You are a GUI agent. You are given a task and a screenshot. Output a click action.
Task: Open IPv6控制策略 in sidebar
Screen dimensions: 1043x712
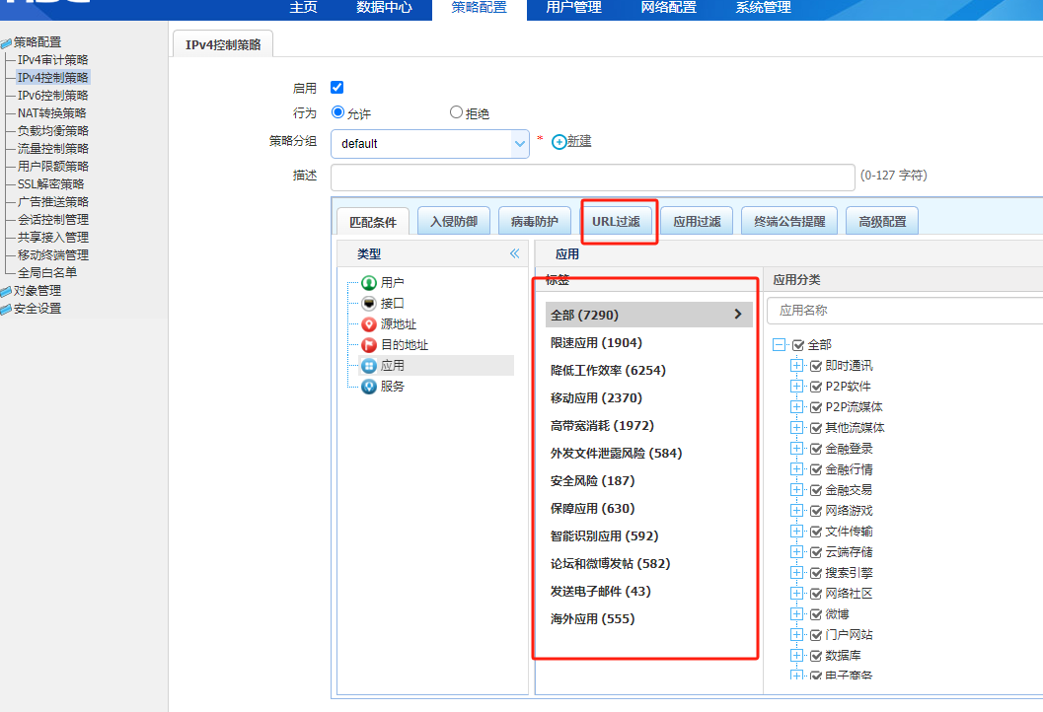53,95
